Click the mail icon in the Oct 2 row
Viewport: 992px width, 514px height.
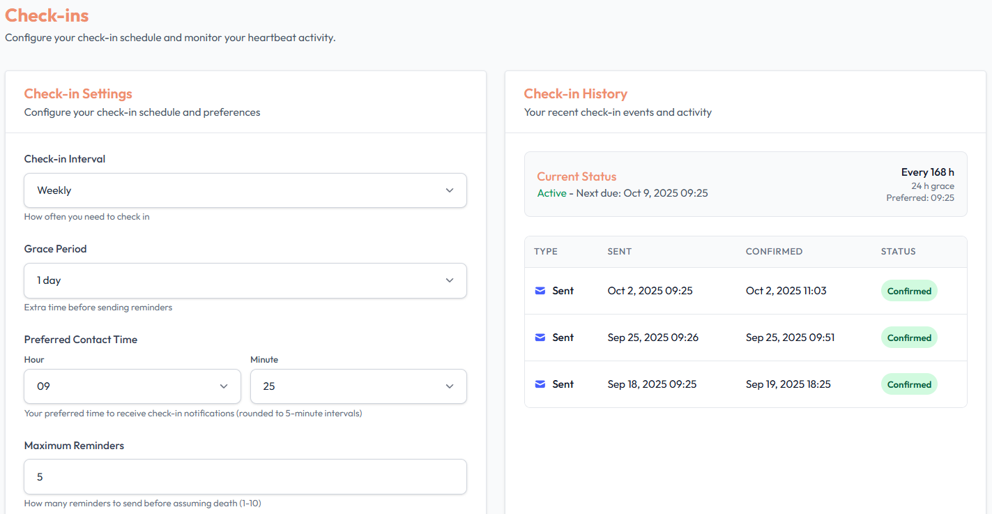(x=540, y=291)
